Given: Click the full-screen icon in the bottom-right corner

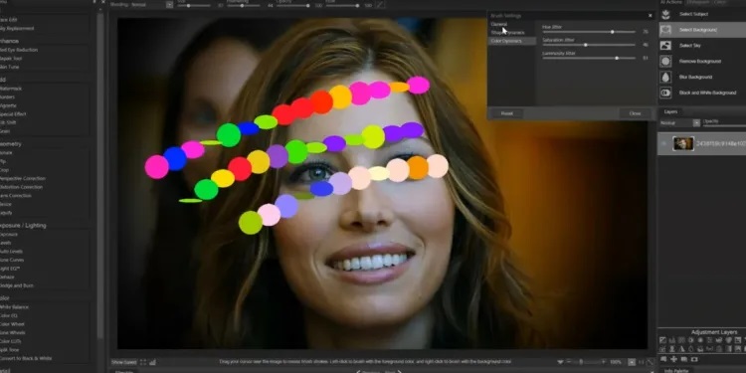Looking at the screenshot, I should click(x=650, y=362).
